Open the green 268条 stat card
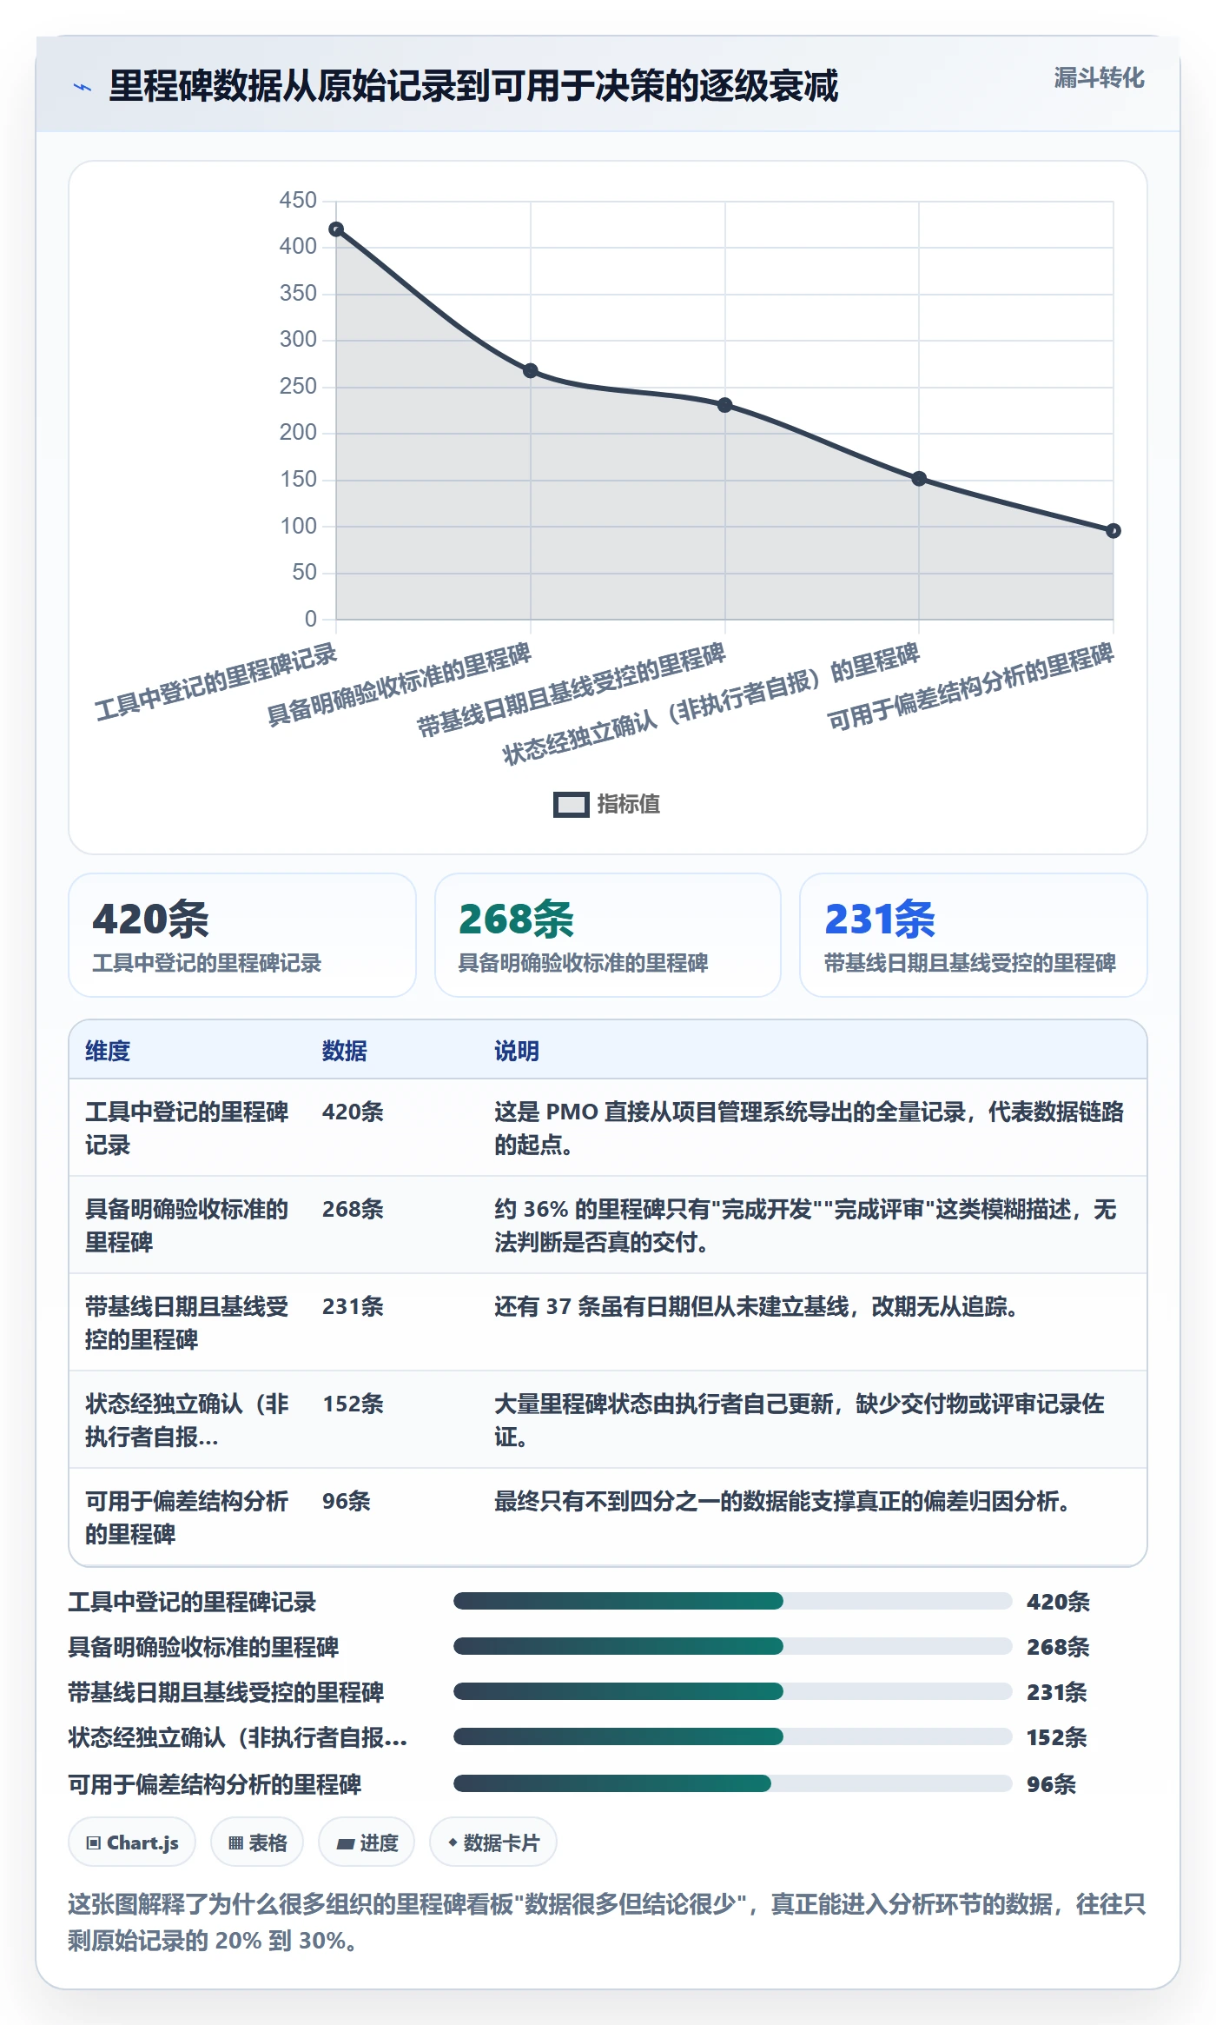This screenshot has height=2025, width=1216. 608,935
